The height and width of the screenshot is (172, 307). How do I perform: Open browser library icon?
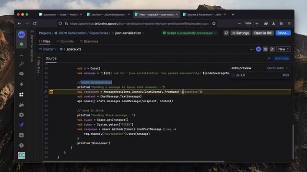click(x=282, y=23)
